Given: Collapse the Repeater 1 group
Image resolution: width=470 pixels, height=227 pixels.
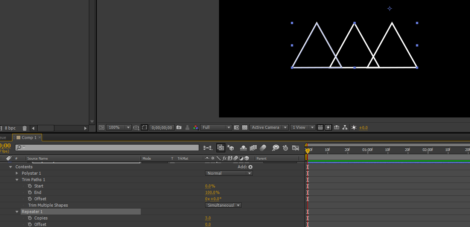Looking at the screenshot, I should point(17,212).
